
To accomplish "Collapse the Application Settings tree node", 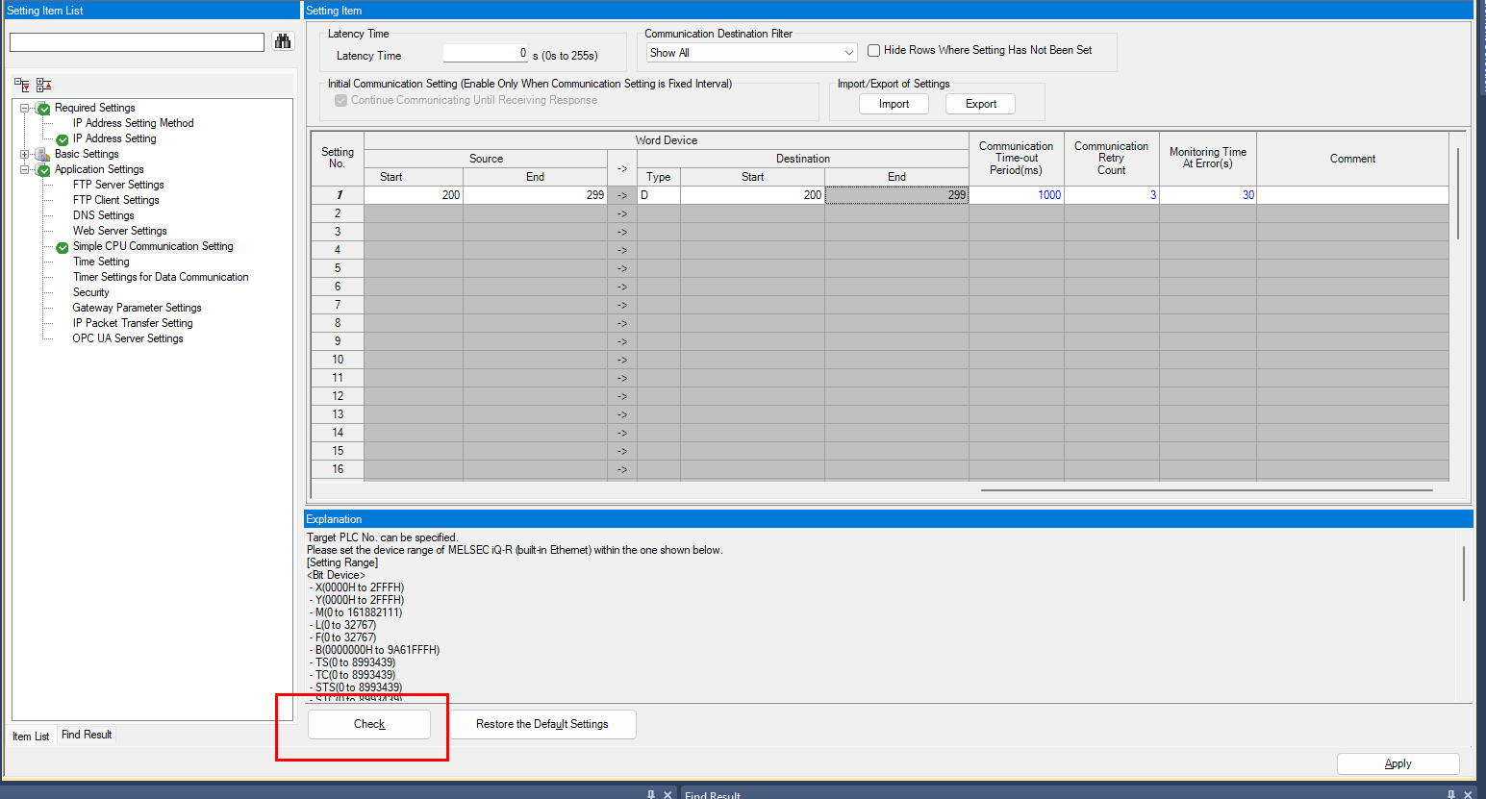I will coord(25,169).
